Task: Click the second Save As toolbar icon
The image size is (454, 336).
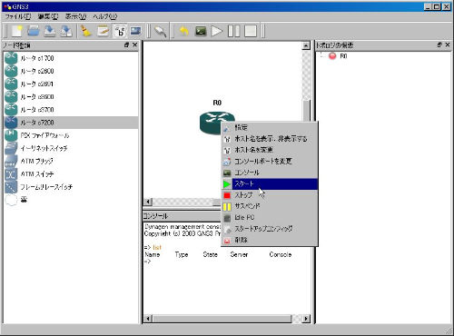Action: (66, 31)
